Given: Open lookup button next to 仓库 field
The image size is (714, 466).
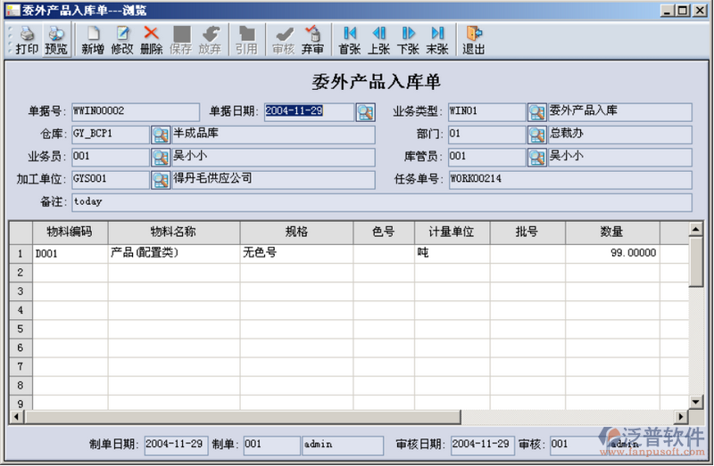Looking at the screenshot, I should click(x=160, y=135).
